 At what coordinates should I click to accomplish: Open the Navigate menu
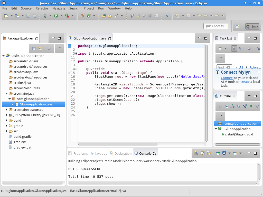59,8
